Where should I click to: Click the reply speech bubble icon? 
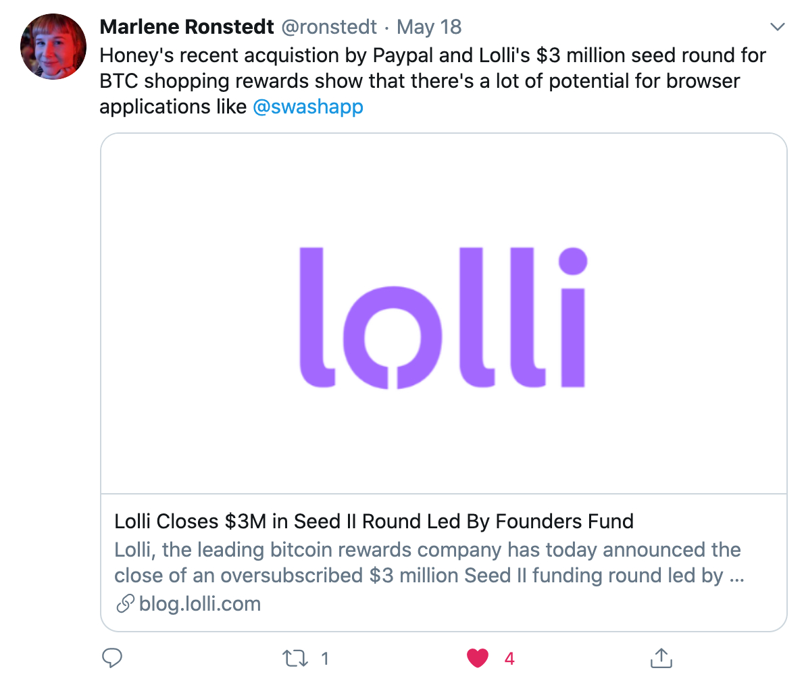click(111, 658)
